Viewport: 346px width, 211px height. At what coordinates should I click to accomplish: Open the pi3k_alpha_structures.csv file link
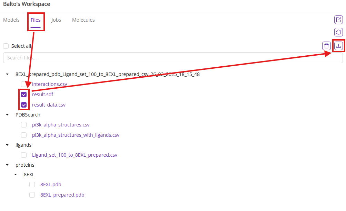click(x=61, y=125)
